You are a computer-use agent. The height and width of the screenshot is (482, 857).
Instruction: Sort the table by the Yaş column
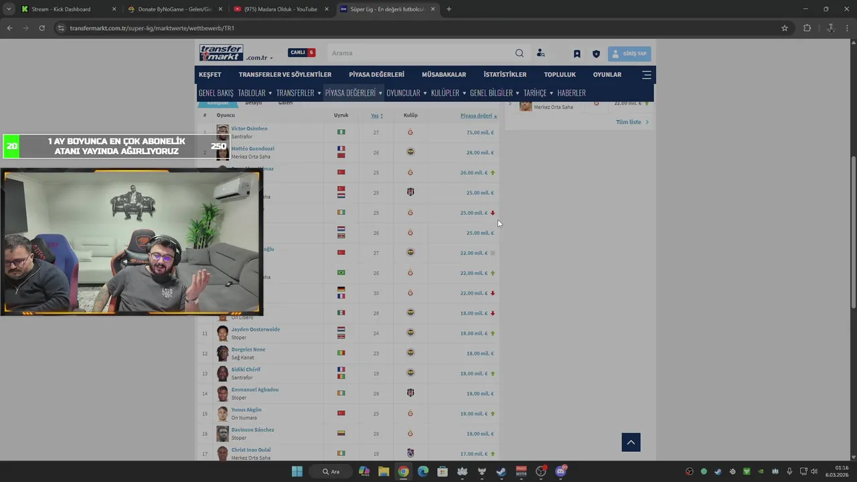pos(377,115)
